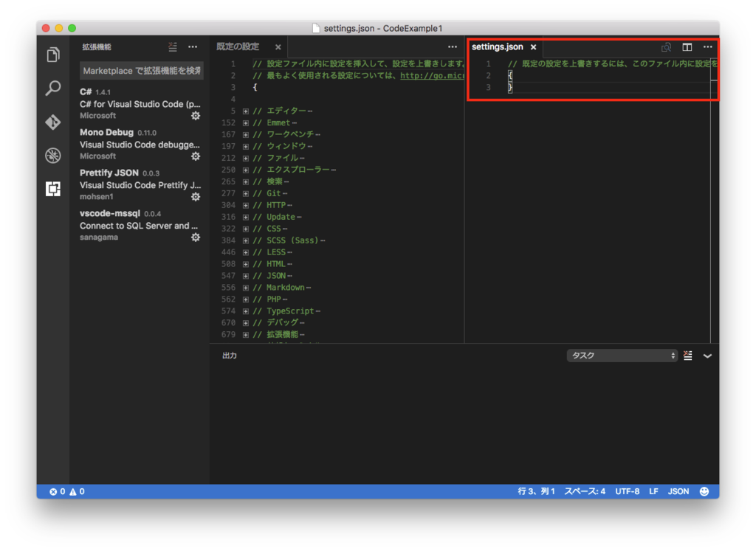Click the open changes icon in settings.json editor
The image size is (756, 551).
[667, 46]
